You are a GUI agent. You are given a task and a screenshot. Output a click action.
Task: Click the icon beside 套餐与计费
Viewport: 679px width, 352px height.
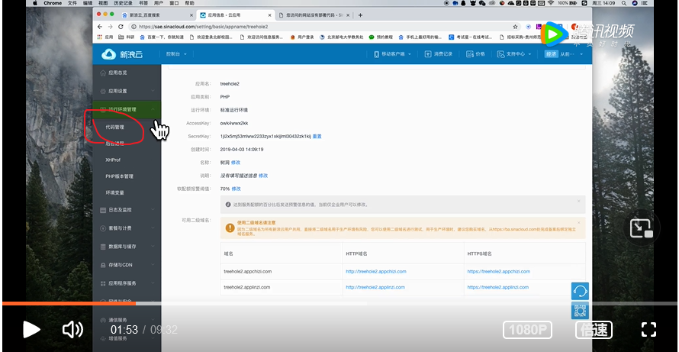click(x=103, y=228)
